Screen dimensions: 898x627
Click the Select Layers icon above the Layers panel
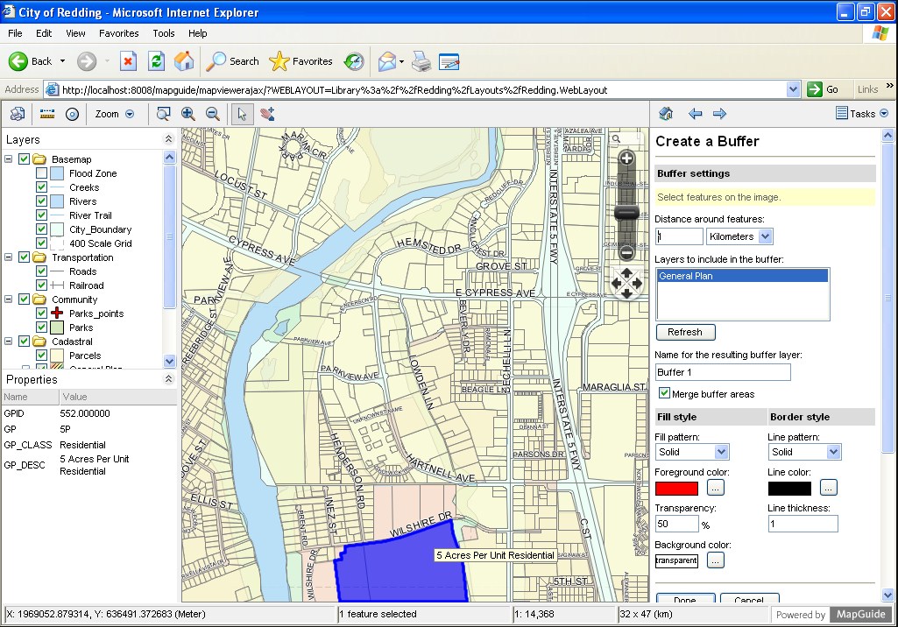(x=18, y=114)
